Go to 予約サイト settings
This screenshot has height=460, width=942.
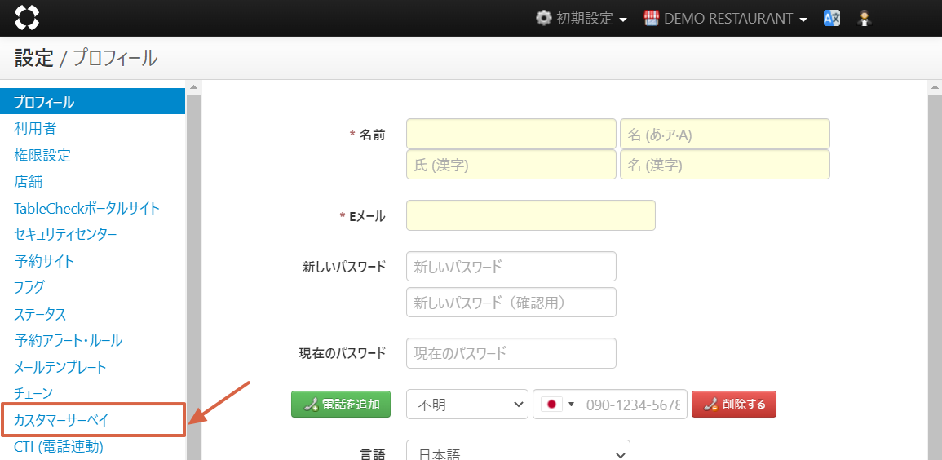44,261
